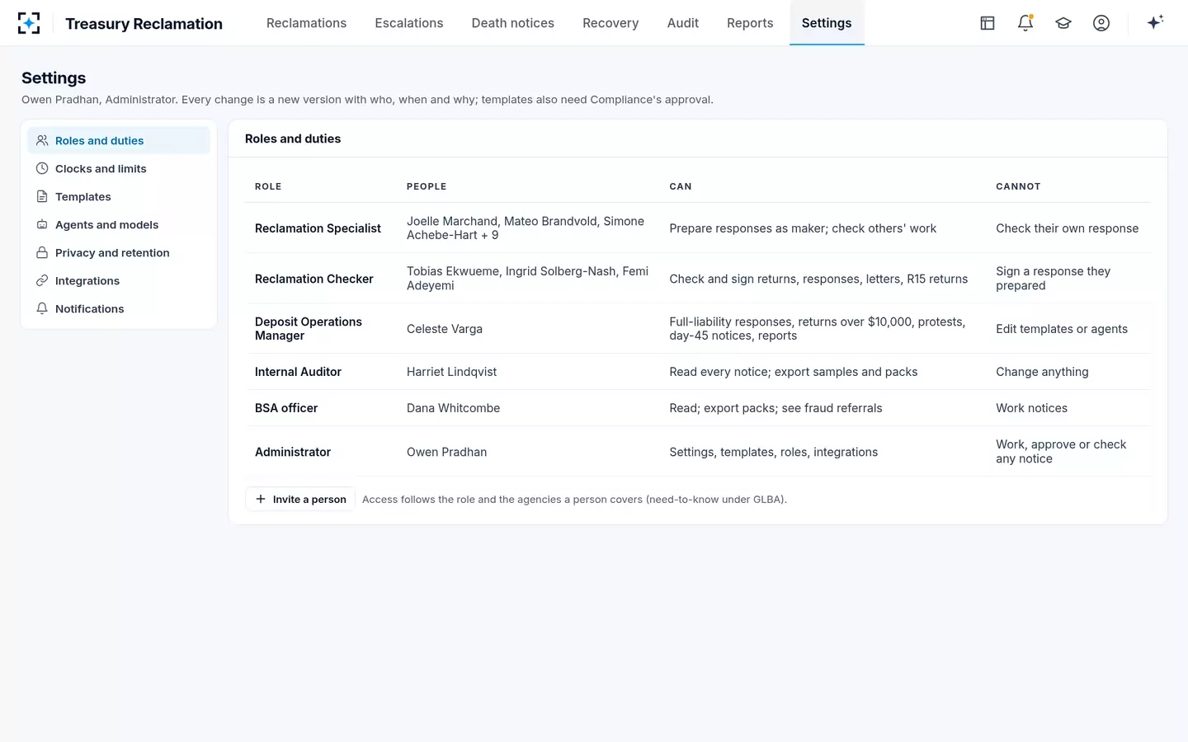Open the Integrations settings section

[119, 280]
